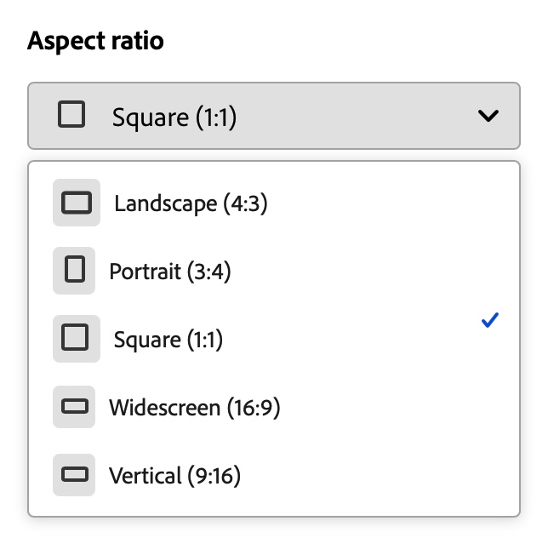Click the Portrait (3:4) rectangle icon
Screen dimensions: 548x538
coord(77,271)
